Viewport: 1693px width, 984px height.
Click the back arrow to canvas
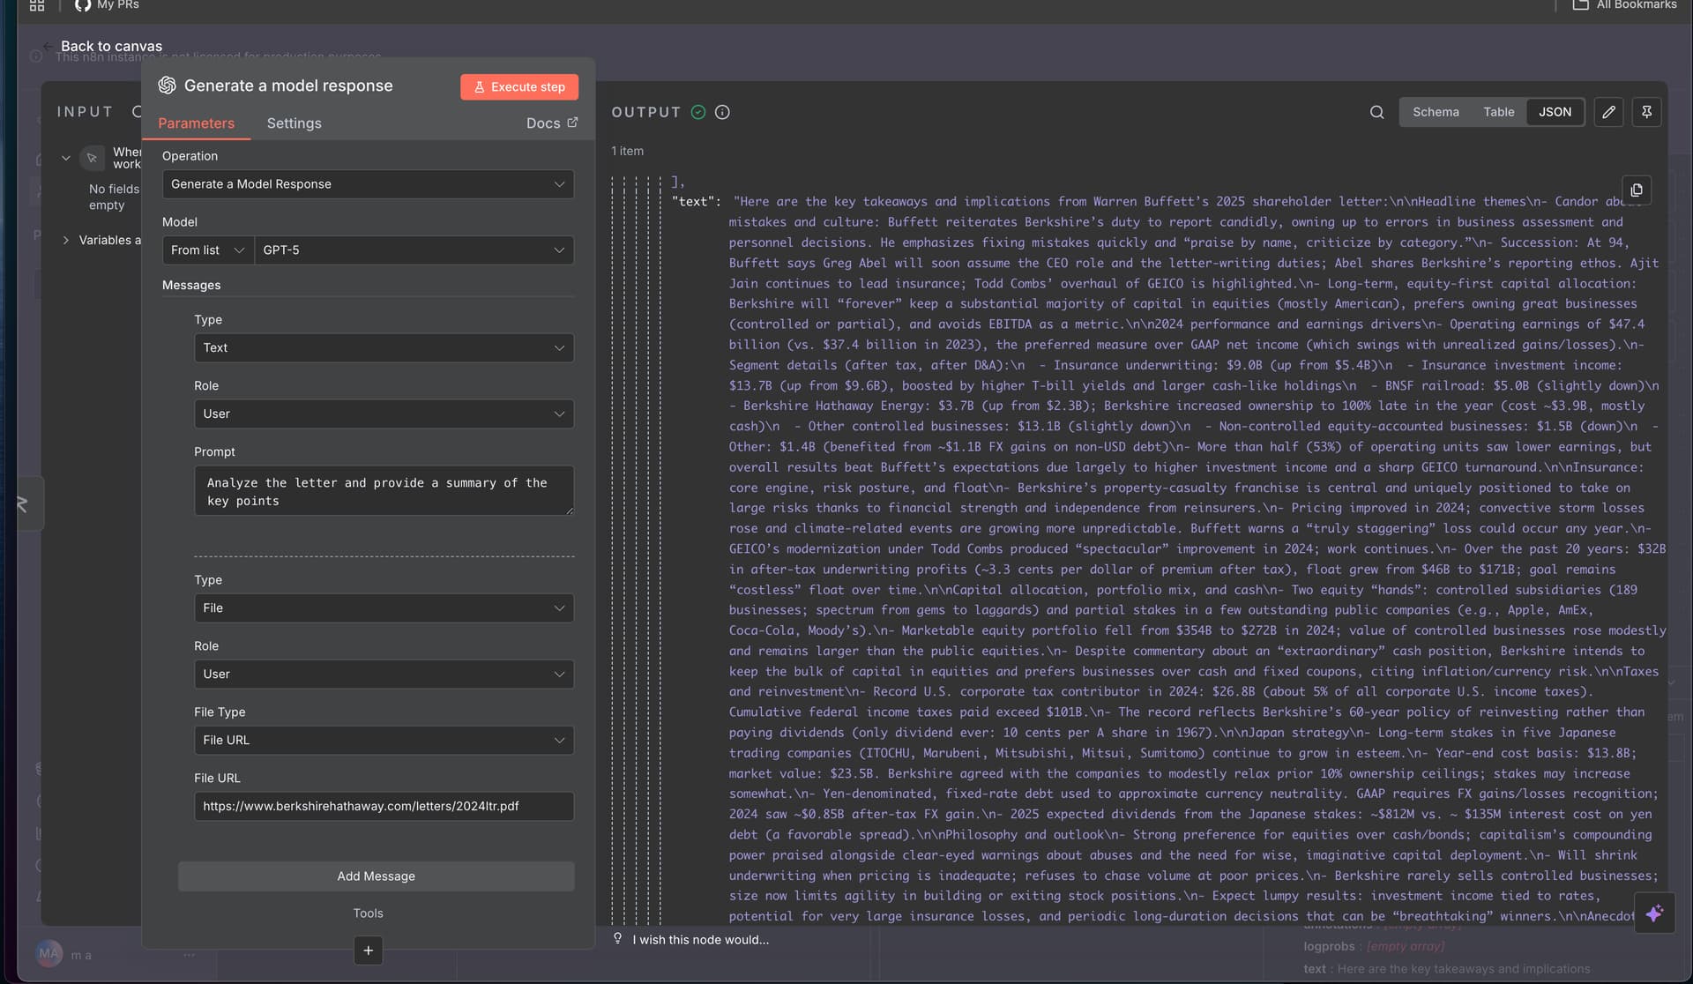pos(48,46)
